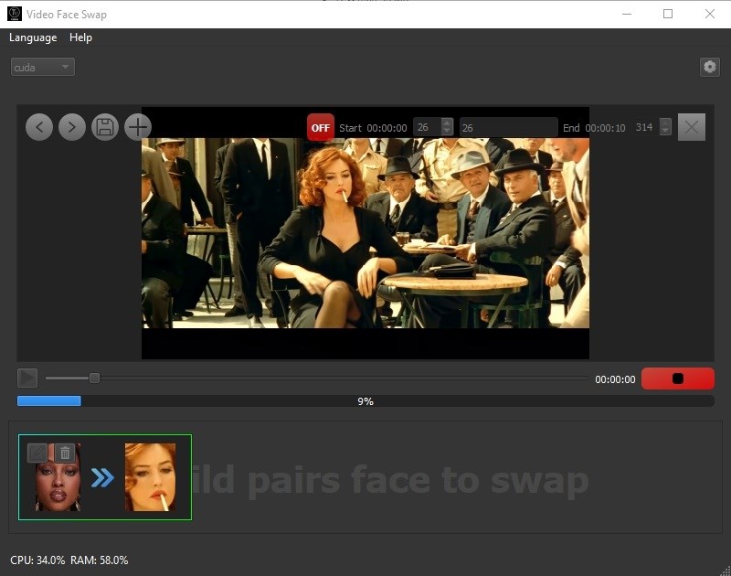Screen dimensions: 731x576
Task: Select the previous navigation arrow icon
Action: pyautogui.click(x=39, y=127)
